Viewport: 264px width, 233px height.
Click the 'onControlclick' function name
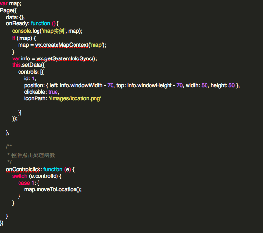(x=23, y=169)
